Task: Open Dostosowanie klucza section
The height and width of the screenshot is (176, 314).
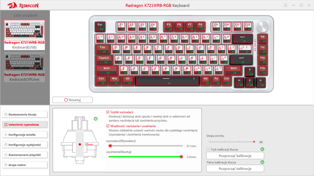Action: pyautogui.click(x=25, y=114)
